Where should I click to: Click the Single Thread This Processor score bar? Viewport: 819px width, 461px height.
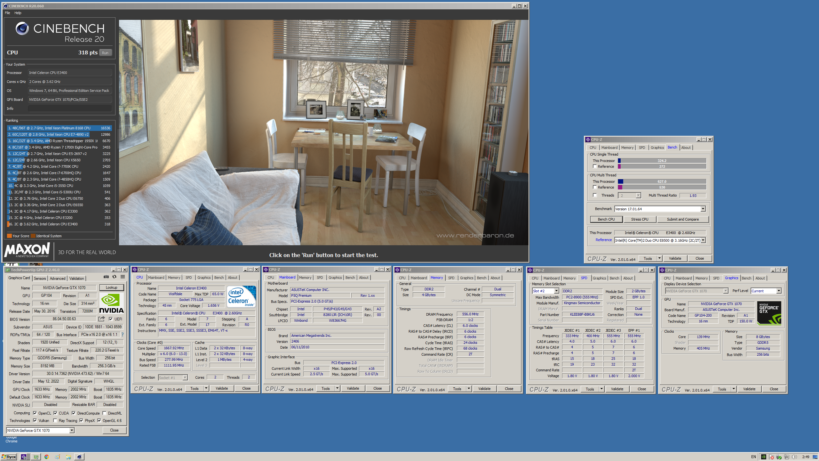point(662,161)
